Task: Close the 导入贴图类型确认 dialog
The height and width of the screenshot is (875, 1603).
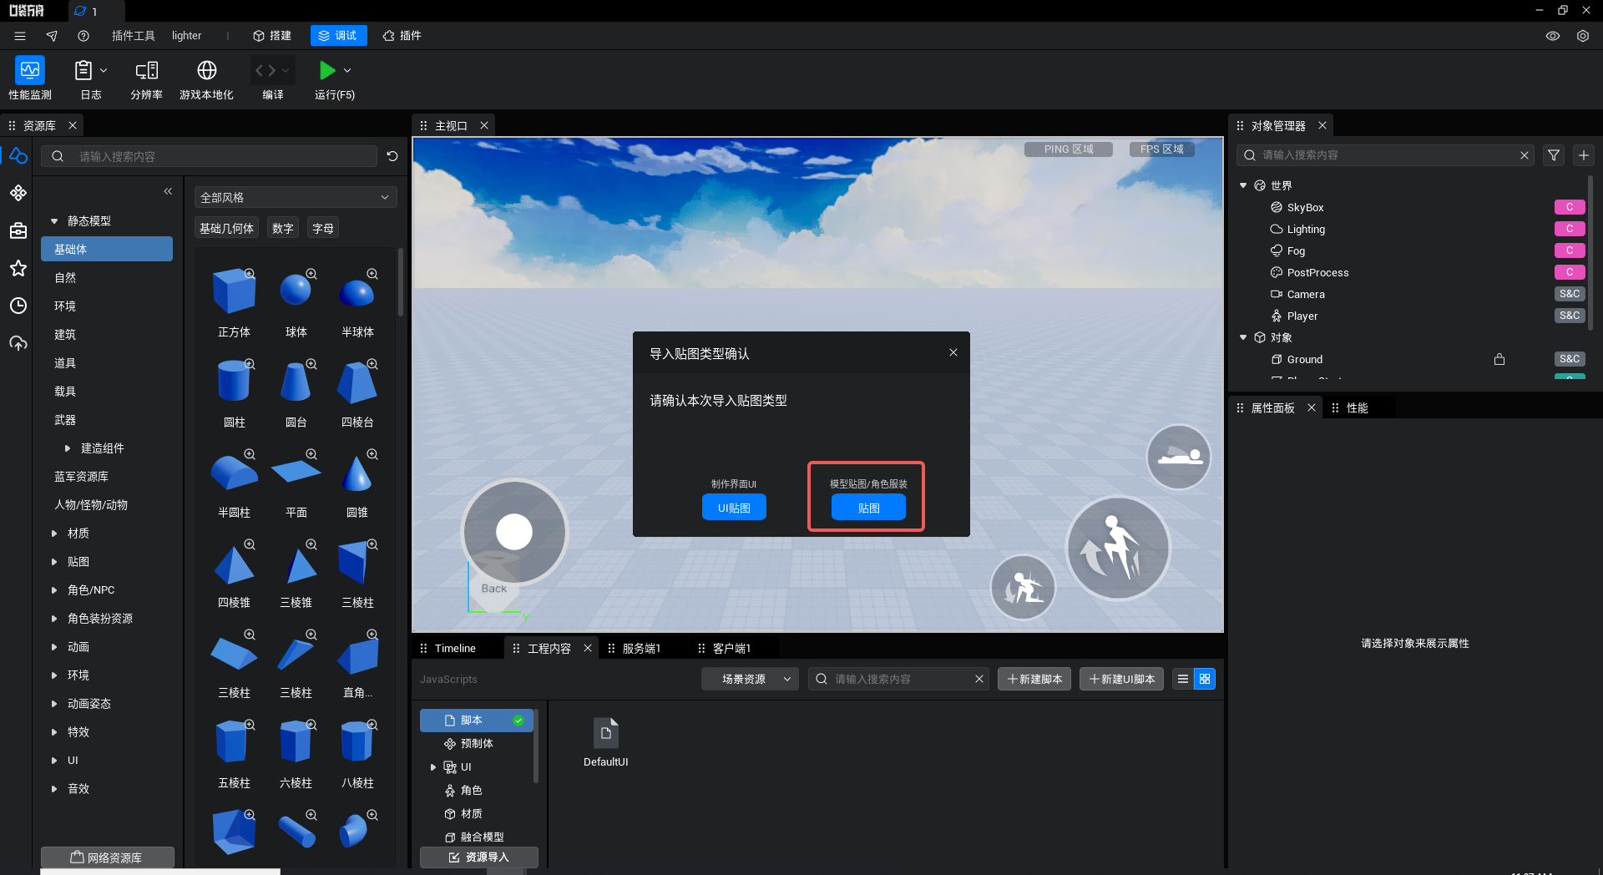Action: point(953,352)
